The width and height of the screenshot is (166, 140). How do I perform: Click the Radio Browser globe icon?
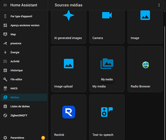click(x=145, y=65)
